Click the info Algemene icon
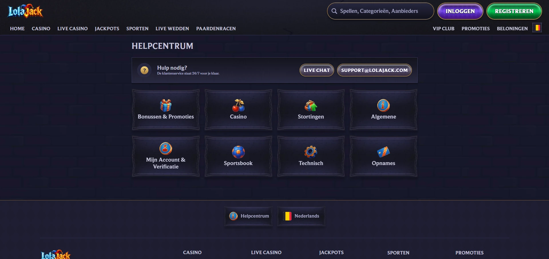 point(383,105)
